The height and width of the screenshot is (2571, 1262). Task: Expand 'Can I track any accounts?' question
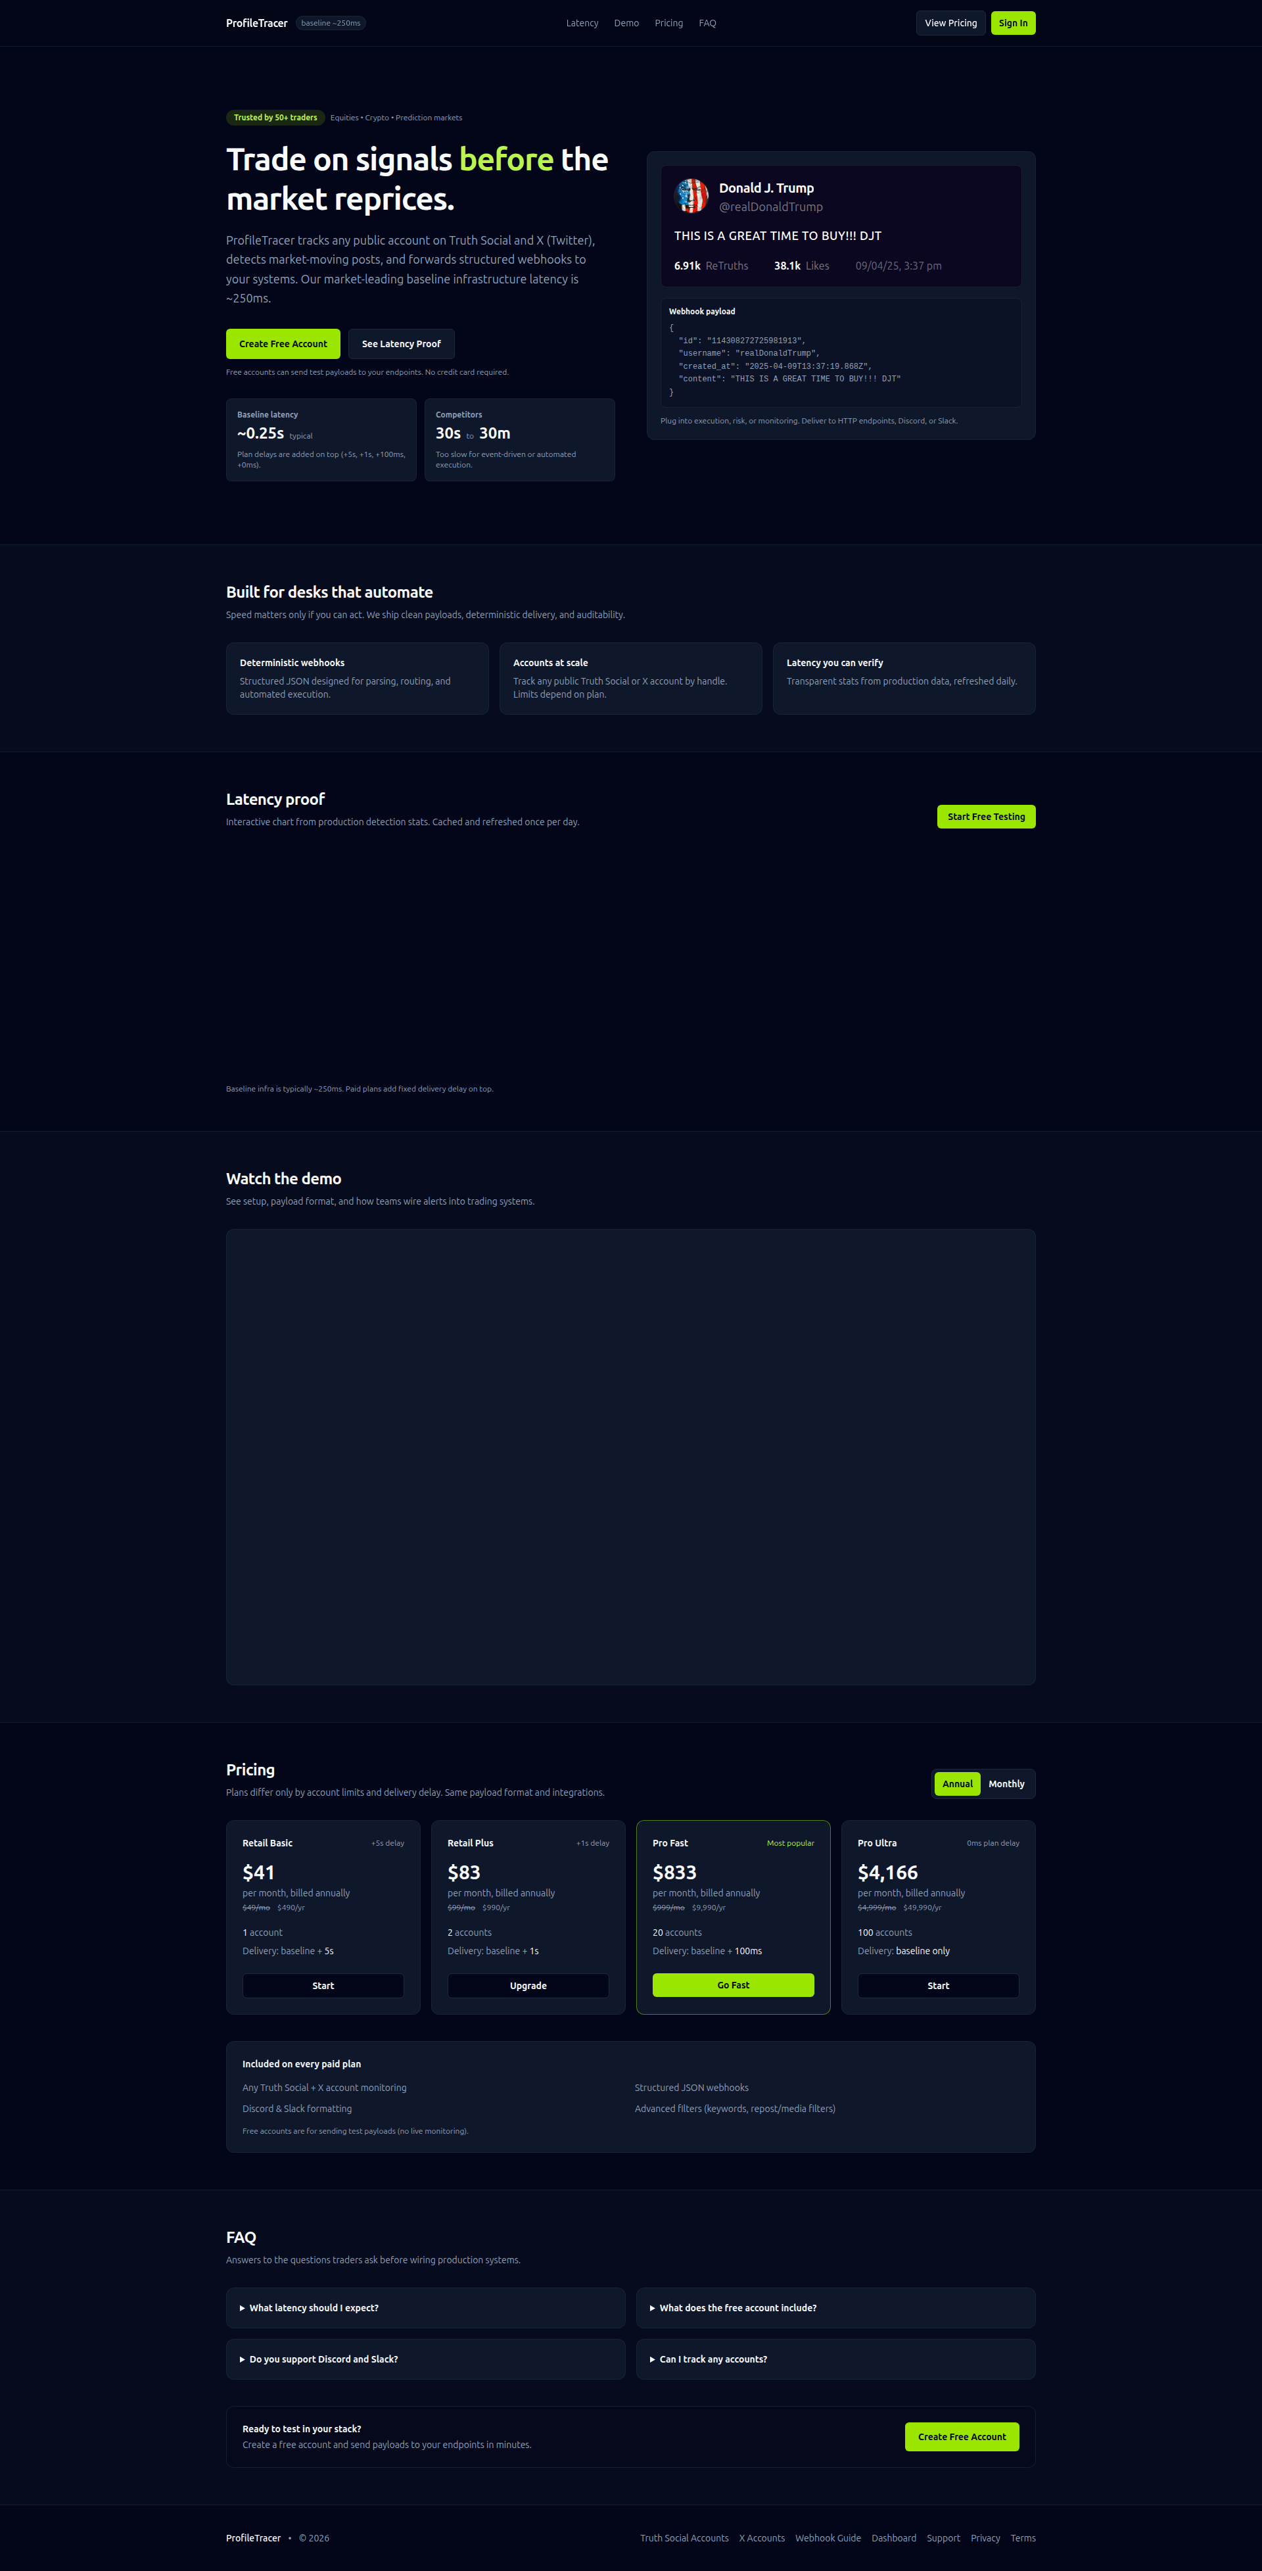(x=835, y=2359)
